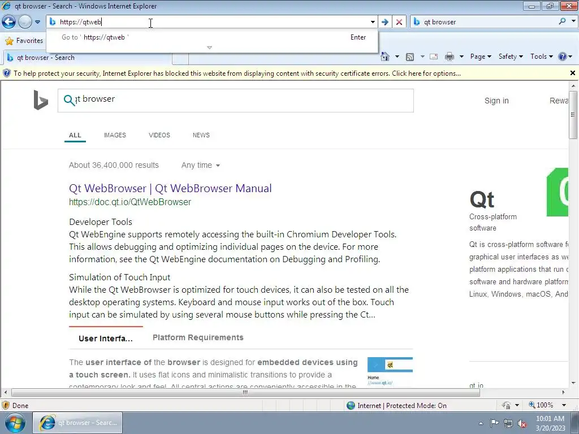Open the Home button dropdown arrow
This screenshot has height=434, width=579.
tap(397, 57)
